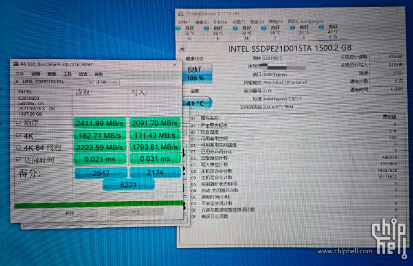Open 文件(F) menu in CrystalDiskInfo
The image size is (413, 266).
click(184, 22)
